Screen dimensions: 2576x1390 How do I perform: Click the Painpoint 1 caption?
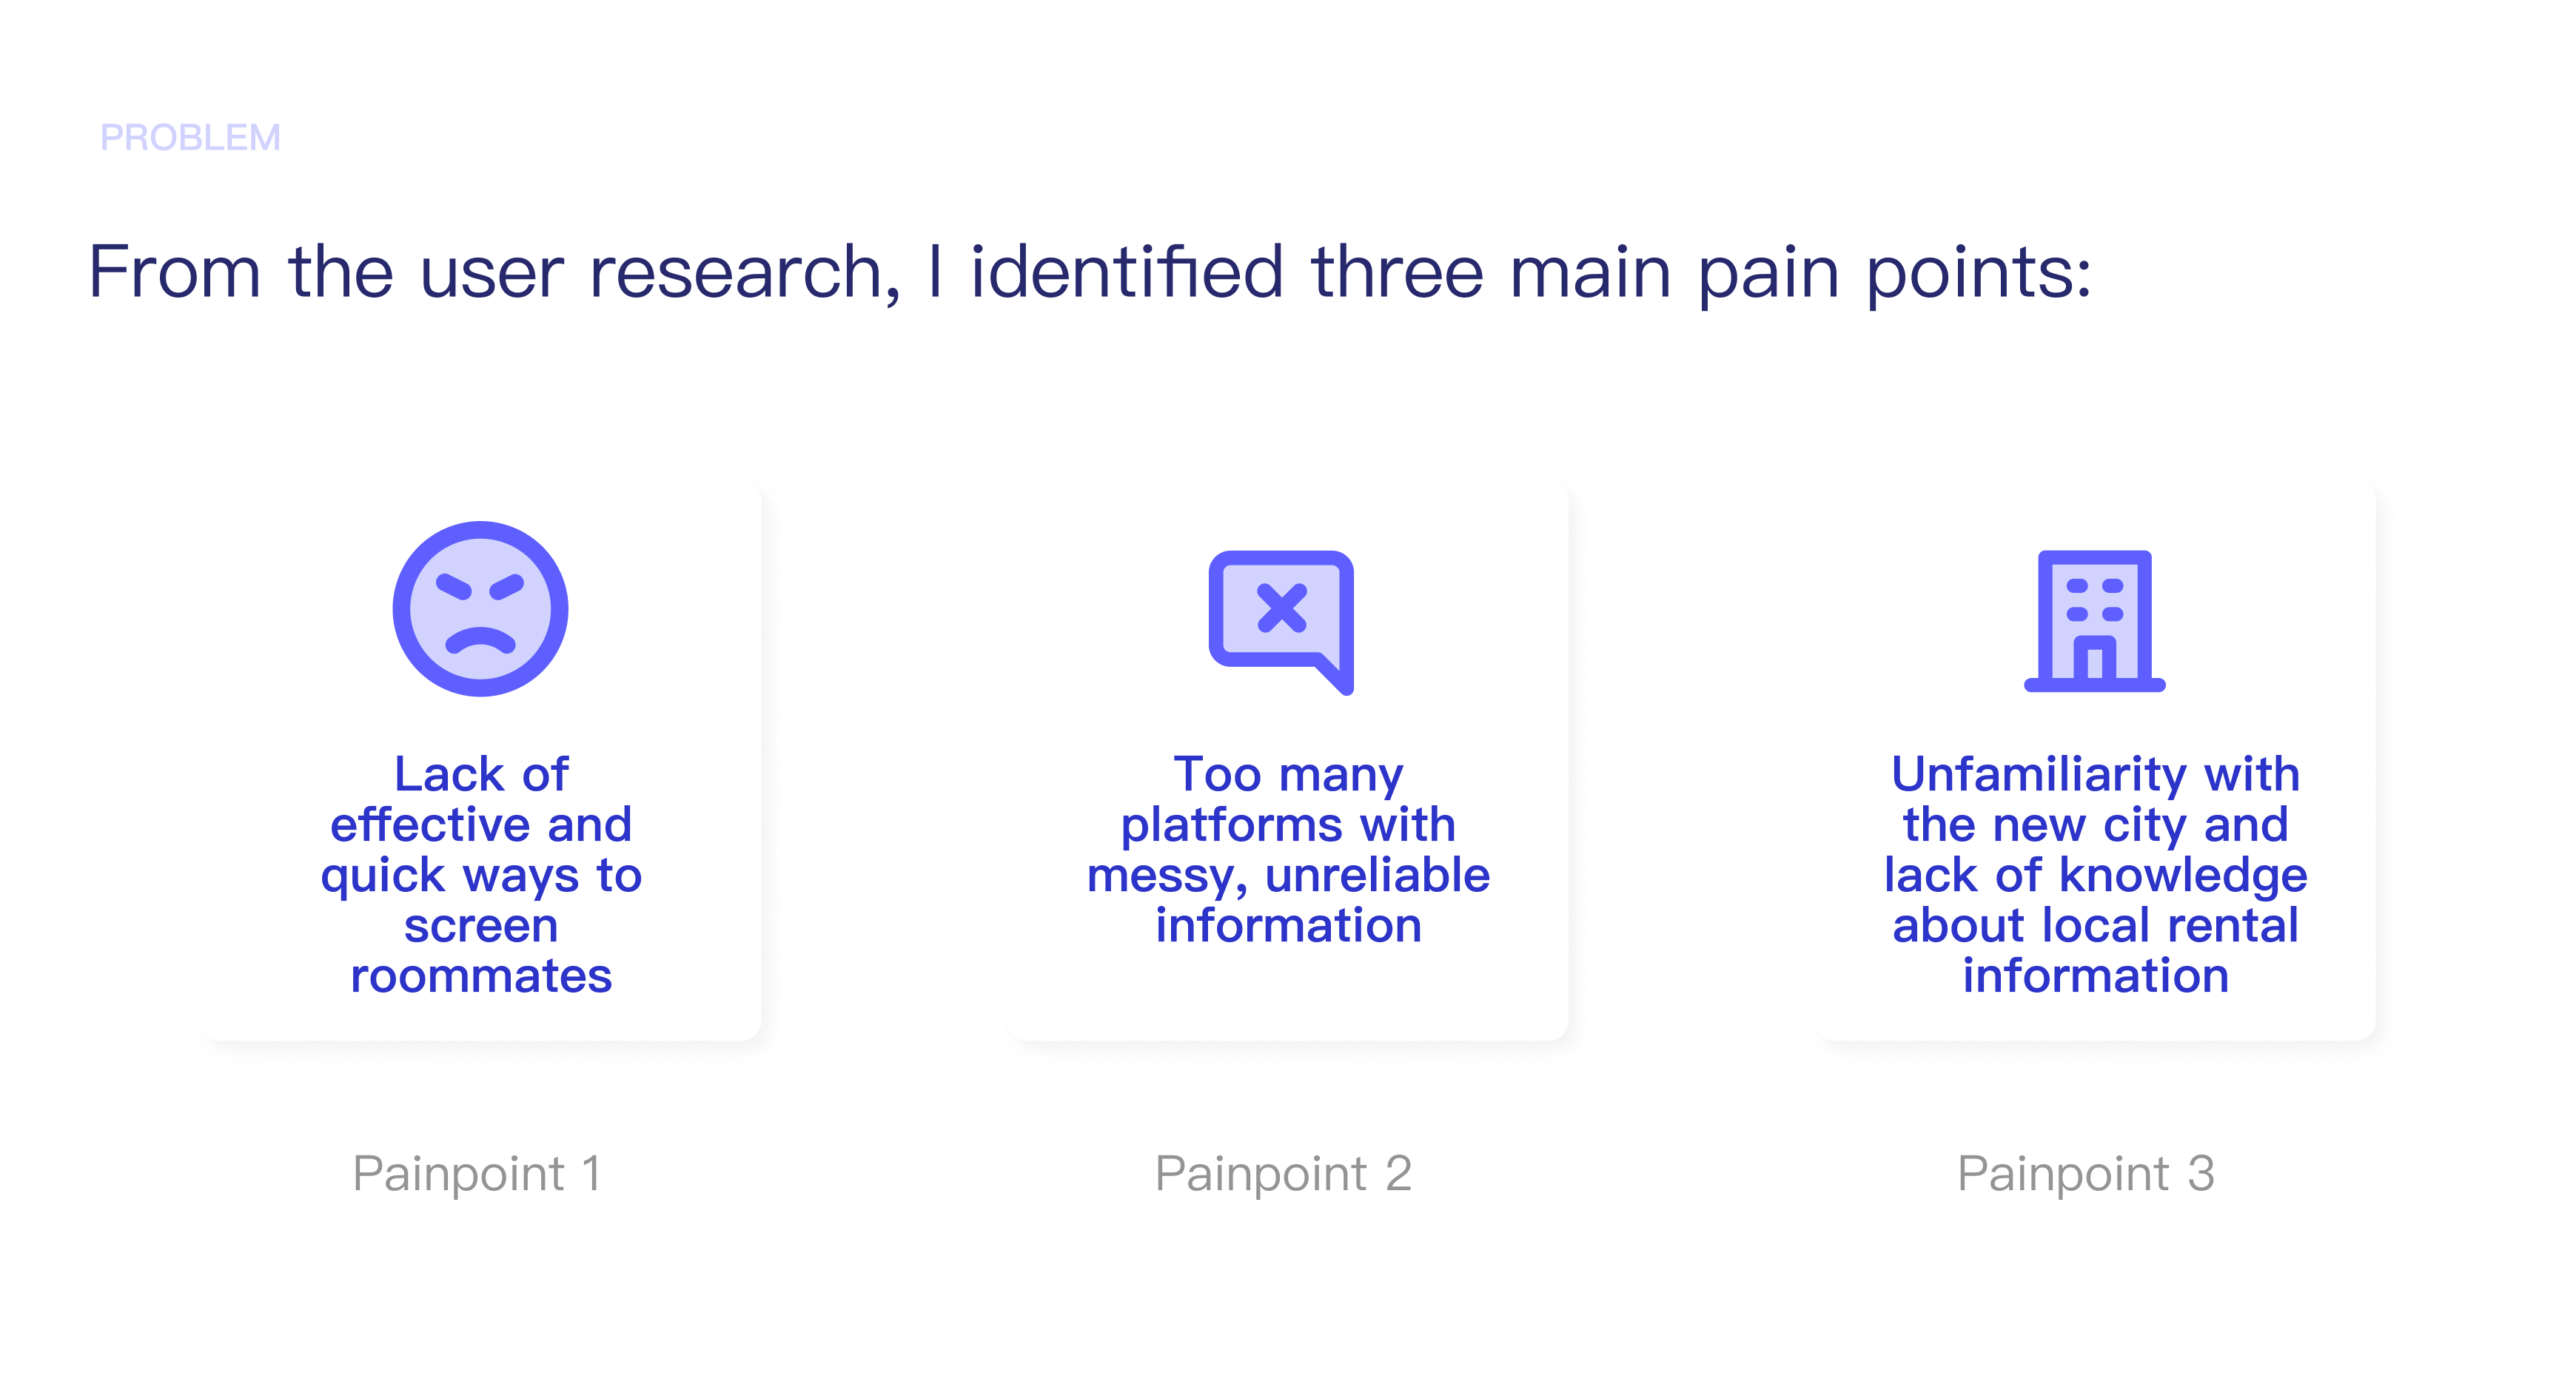477,1173
